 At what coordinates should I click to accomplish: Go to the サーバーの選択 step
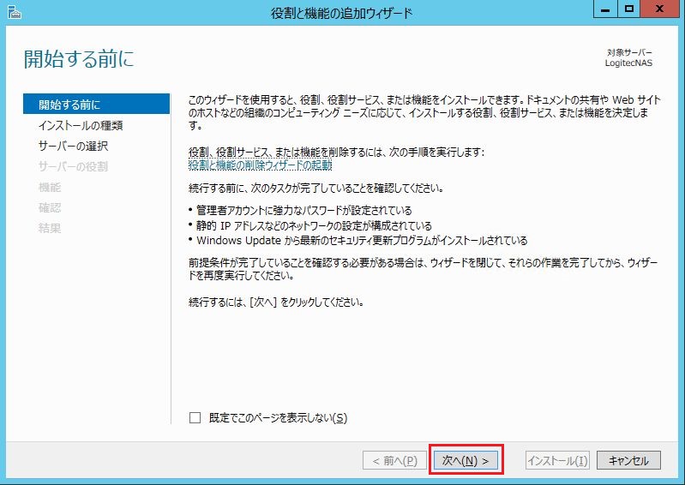click(73, 146)
